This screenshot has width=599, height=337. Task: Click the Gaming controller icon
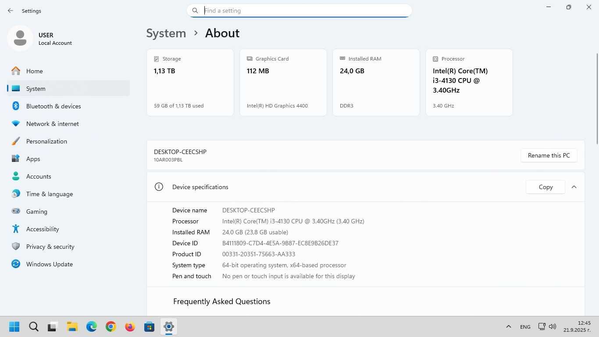point(16,211)
